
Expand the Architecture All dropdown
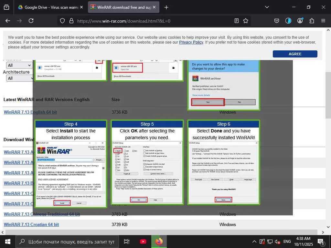point(20,78)
